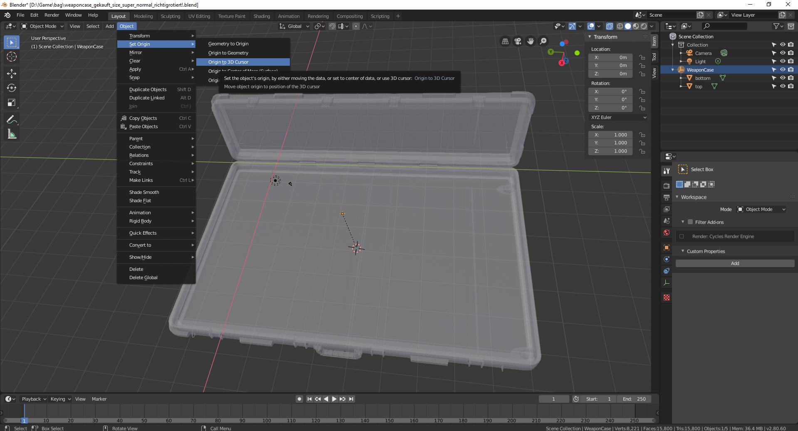
Task: Pick the Measure tool
Action: pos(11,134)
